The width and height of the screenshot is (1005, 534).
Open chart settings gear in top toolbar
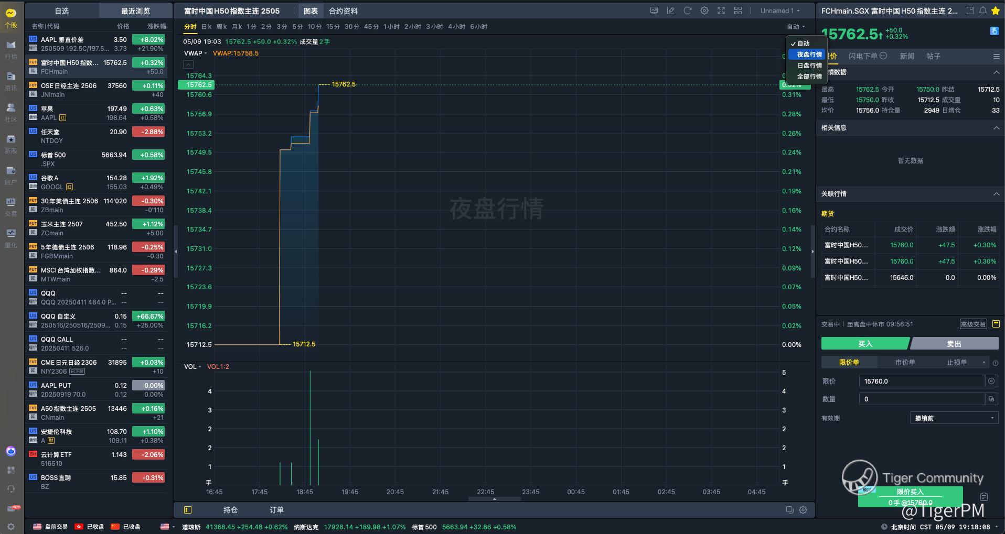point(704,10)
